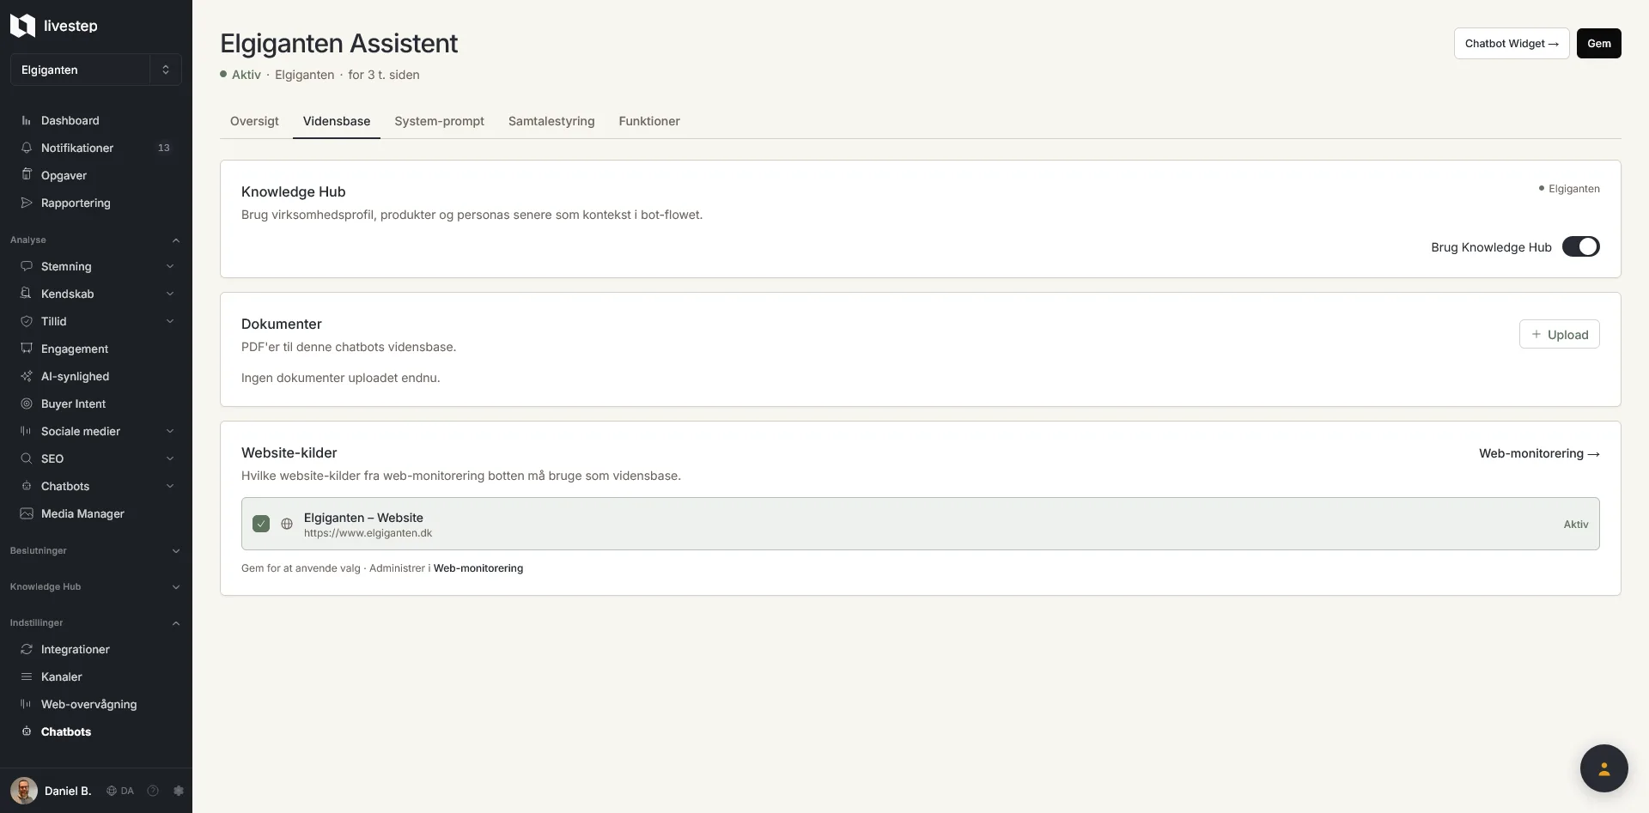Follow the Web-monitorering arrow link
This screenshot has height=813, width=1649.
pos(1539,453)
